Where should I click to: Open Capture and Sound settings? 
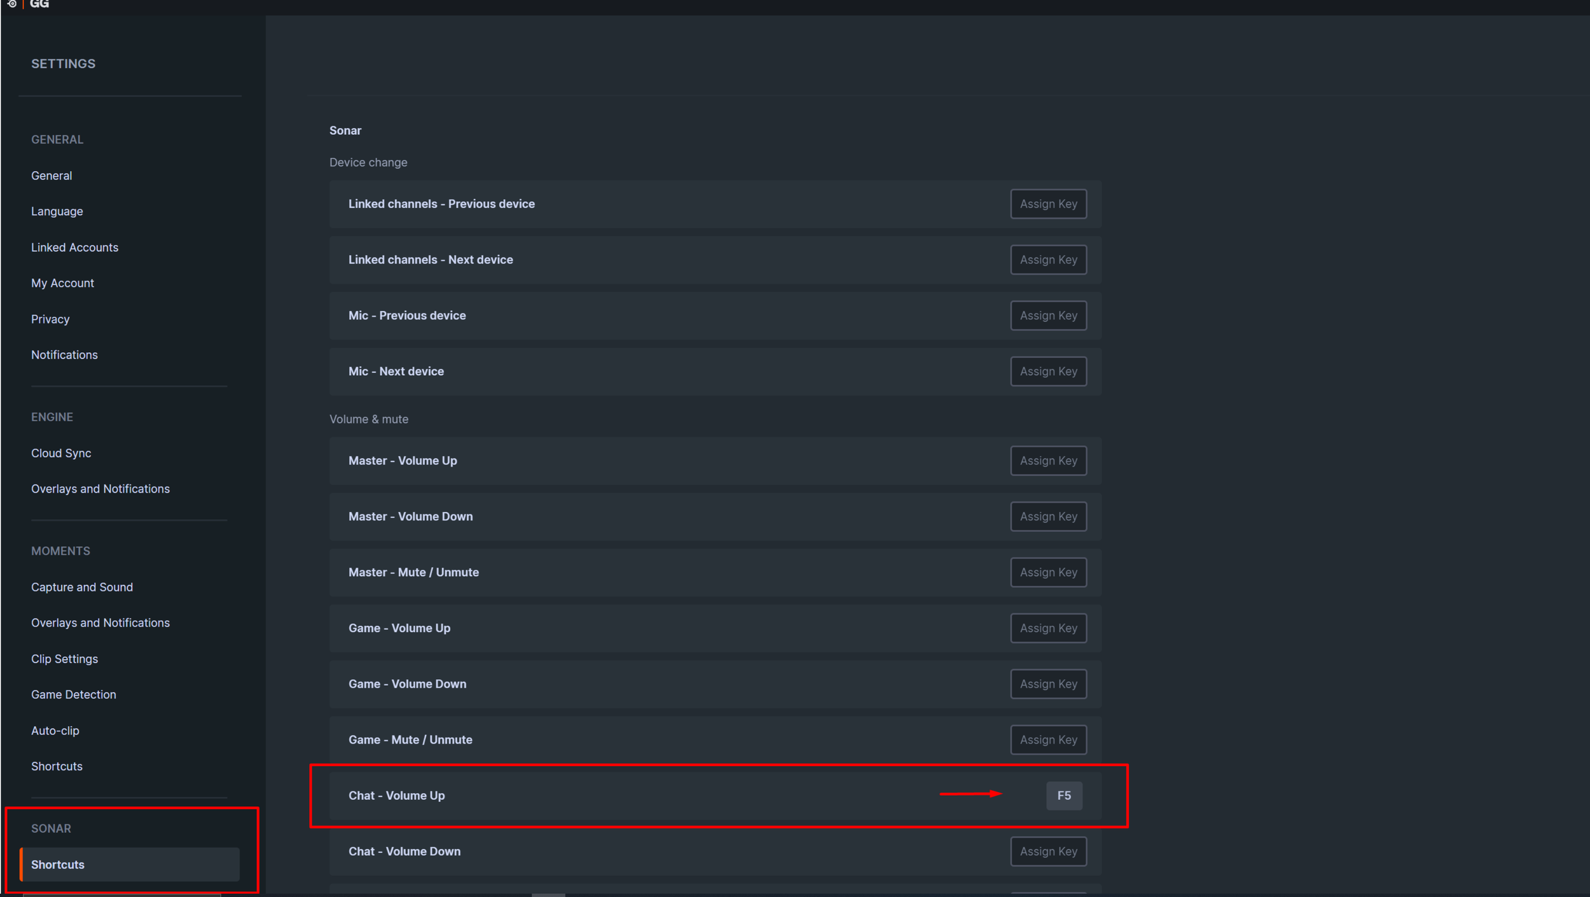82,587
